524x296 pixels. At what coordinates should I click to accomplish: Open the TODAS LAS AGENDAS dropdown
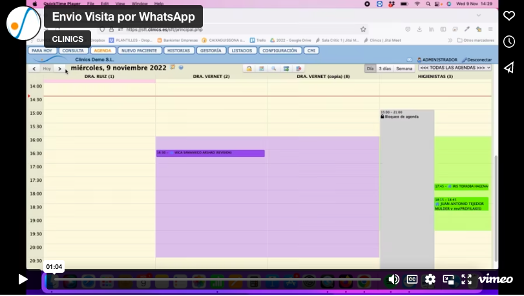click(455, 68)
